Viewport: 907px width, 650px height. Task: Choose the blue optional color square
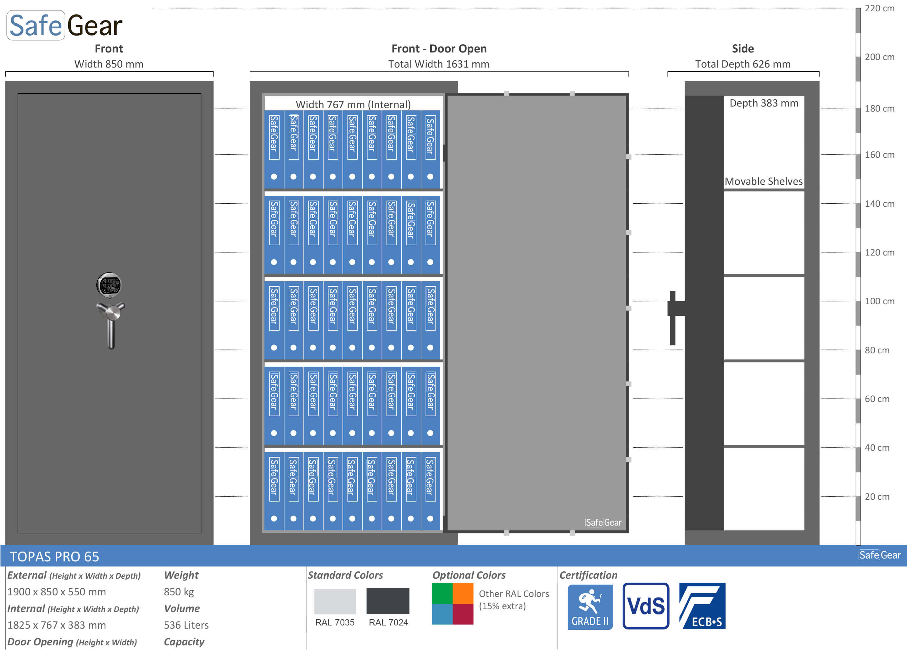tap(442, 614)
